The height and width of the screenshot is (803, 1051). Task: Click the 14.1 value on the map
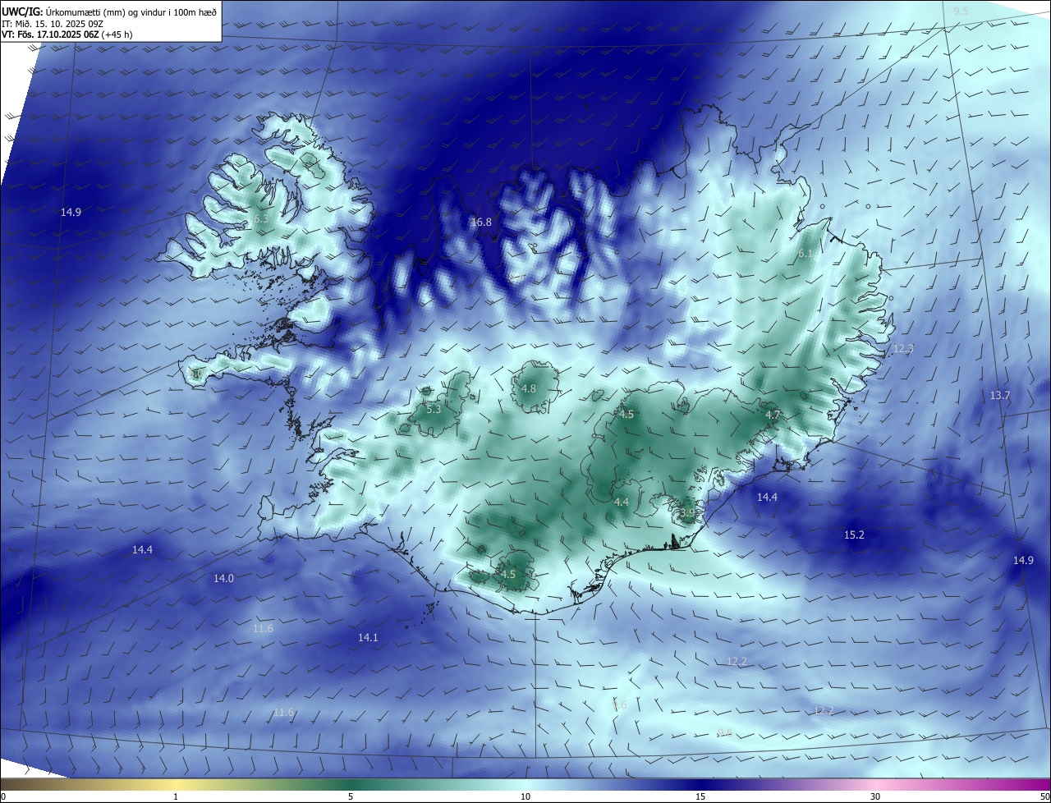pos(368,638)
